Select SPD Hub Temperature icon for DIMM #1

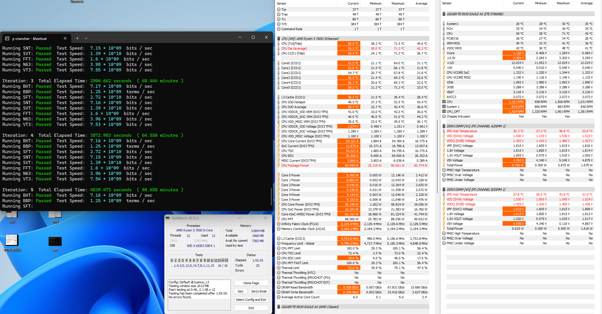tap(444, 131)
